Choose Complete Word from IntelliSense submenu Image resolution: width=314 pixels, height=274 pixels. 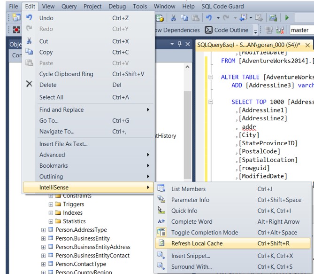tap(233, 222)
